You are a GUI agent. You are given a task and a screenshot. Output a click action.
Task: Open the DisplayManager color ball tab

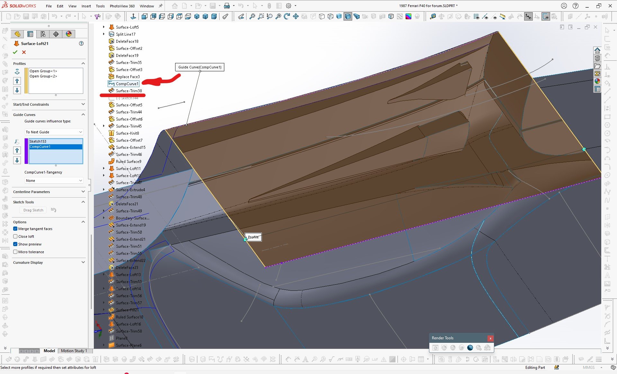click(69, 34)
